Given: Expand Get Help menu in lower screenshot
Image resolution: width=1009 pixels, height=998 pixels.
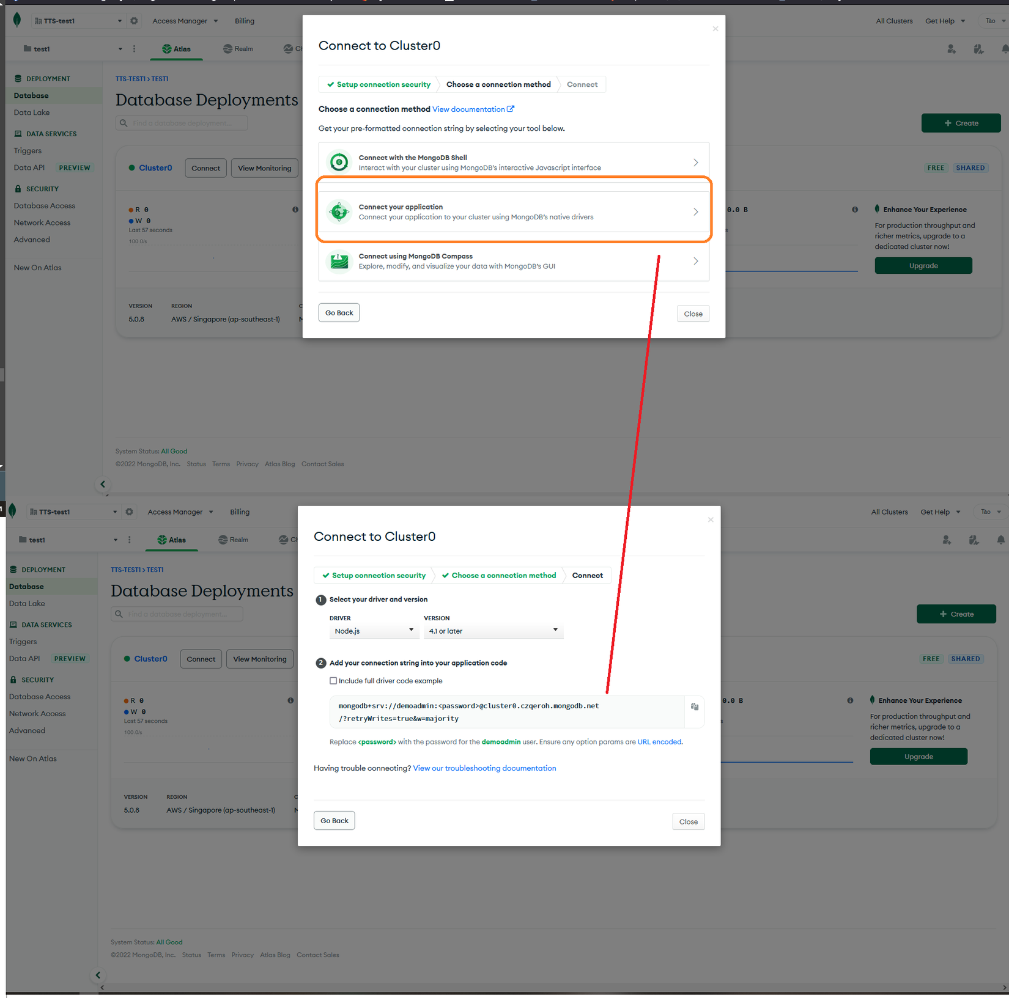Looking at the screenshot, I should coord(940,512).
